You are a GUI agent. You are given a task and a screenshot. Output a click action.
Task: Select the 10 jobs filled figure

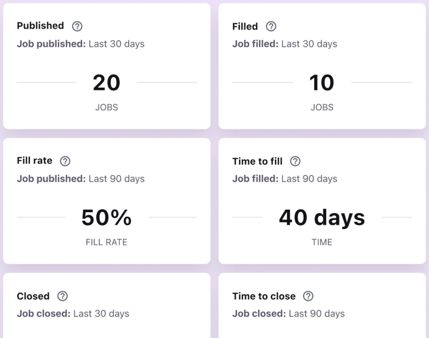322,83
